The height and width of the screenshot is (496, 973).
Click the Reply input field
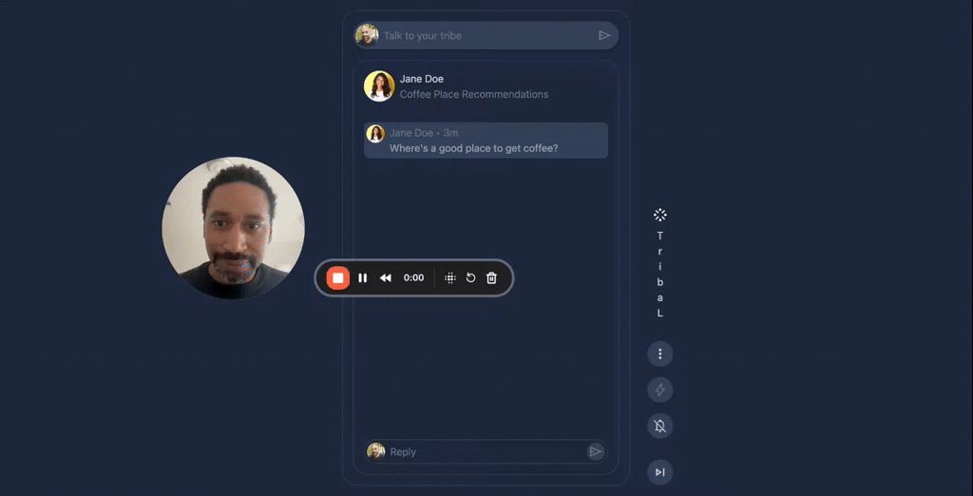pos(486,451)
